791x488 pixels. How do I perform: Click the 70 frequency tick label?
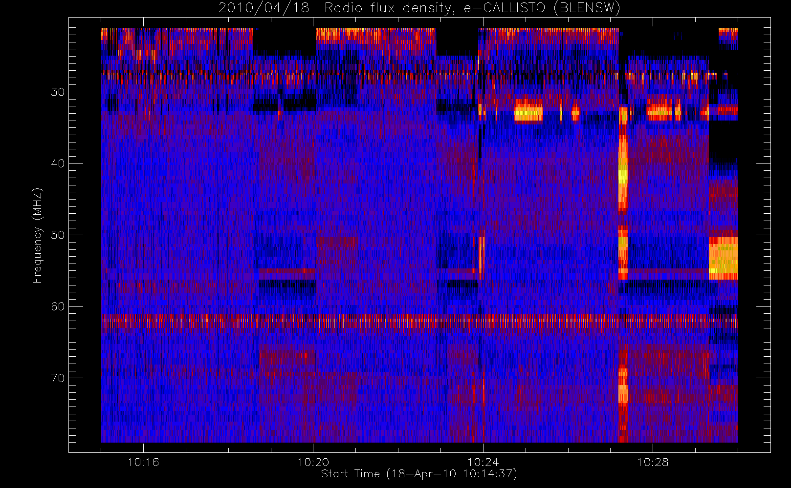[58, 378]
